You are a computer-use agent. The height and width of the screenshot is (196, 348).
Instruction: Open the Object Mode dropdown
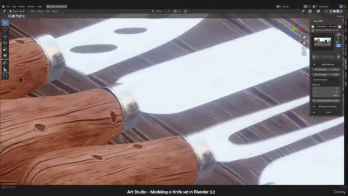(x=18, y=11)
